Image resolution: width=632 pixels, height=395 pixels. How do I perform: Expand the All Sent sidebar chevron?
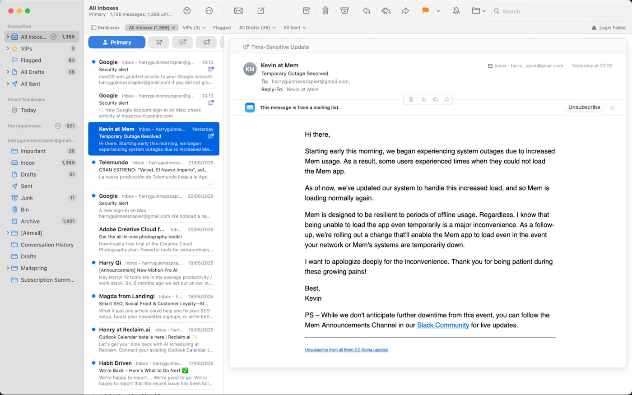(8, 84)
